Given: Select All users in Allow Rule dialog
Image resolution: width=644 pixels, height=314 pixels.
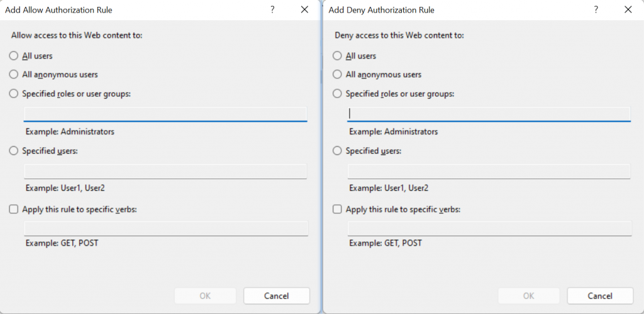Looking at the screenshot, I should pos(14,56).
